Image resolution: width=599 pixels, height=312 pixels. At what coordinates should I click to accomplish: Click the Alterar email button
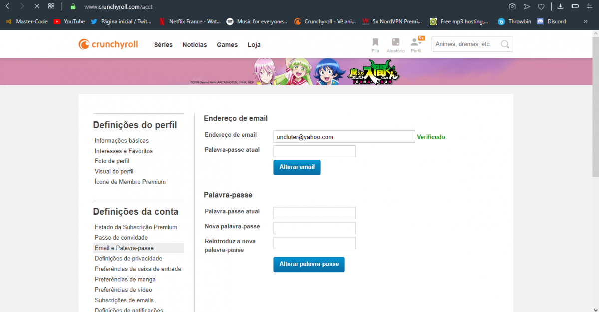[x=297, y=167]
